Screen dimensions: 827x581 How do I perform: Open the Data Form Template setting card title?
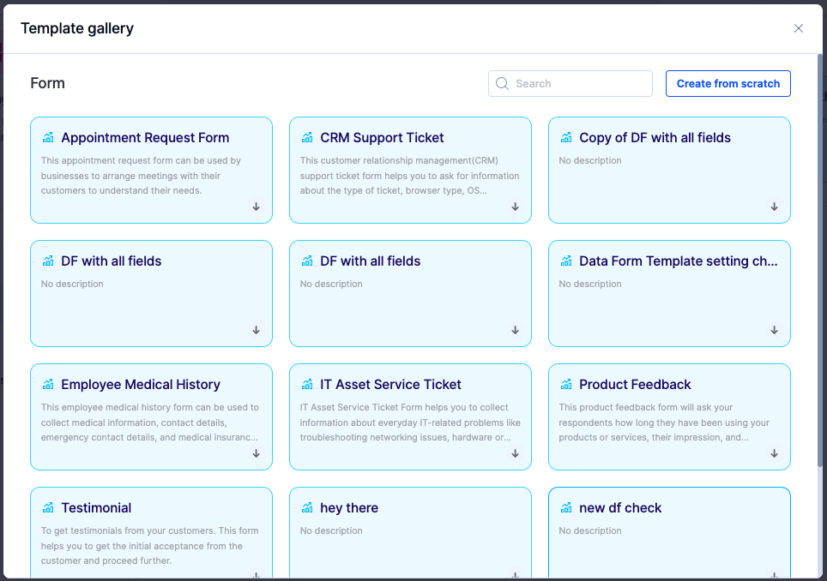pyautogui.click(x=678, y=261)
